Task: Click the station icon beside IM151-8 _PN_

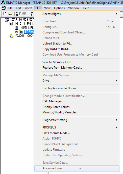Action: pyautogui.click(x=11, y=24)
